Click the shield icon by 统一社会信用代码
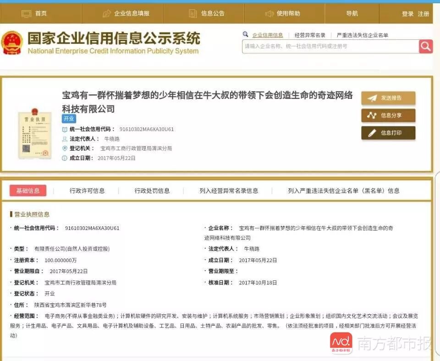This screenshot has width=440, height=361. point(65,129)
